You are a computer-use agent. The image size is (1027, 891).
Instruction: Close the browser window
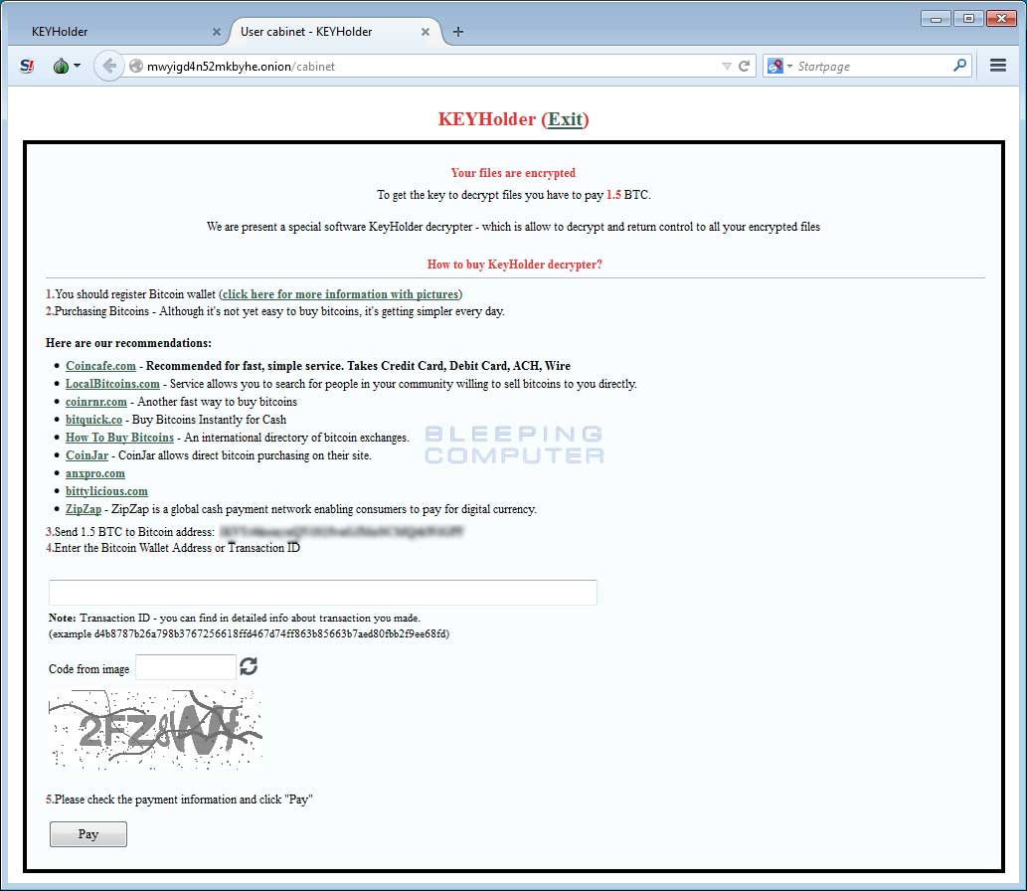pyautogui.click(x=1001, y=18)
